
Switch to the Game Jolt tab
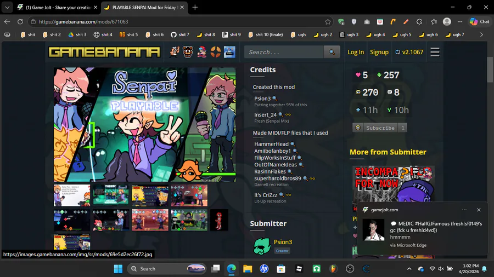click(57, 7)
